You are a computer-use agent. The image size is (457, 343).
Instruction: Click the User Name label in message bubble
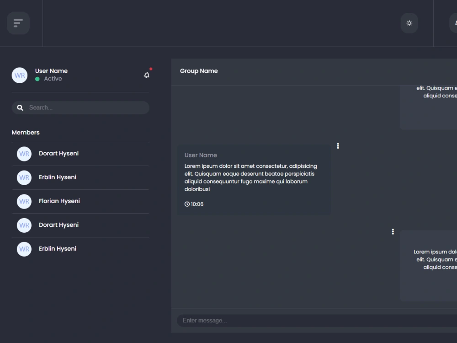pyautogui.click(x=201, y=155)
